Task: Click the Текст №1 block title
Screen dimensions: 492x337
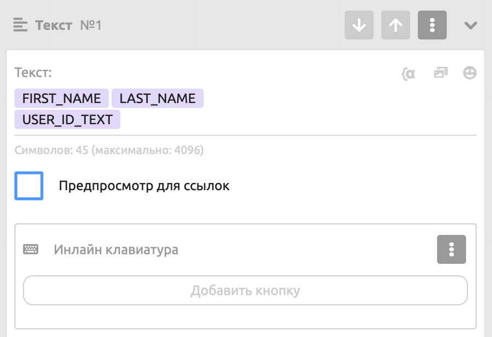Action: tap(68, 25)
